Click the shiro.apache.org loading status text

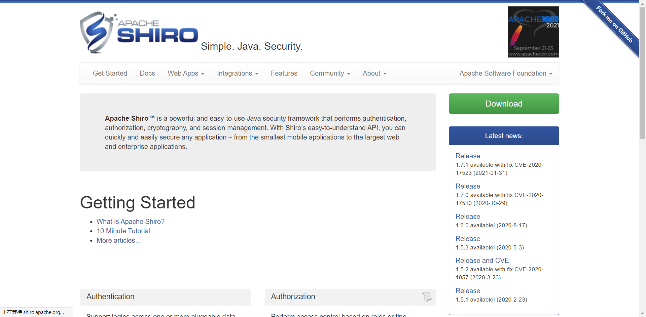pyautogui.click(x=33, y=312)
